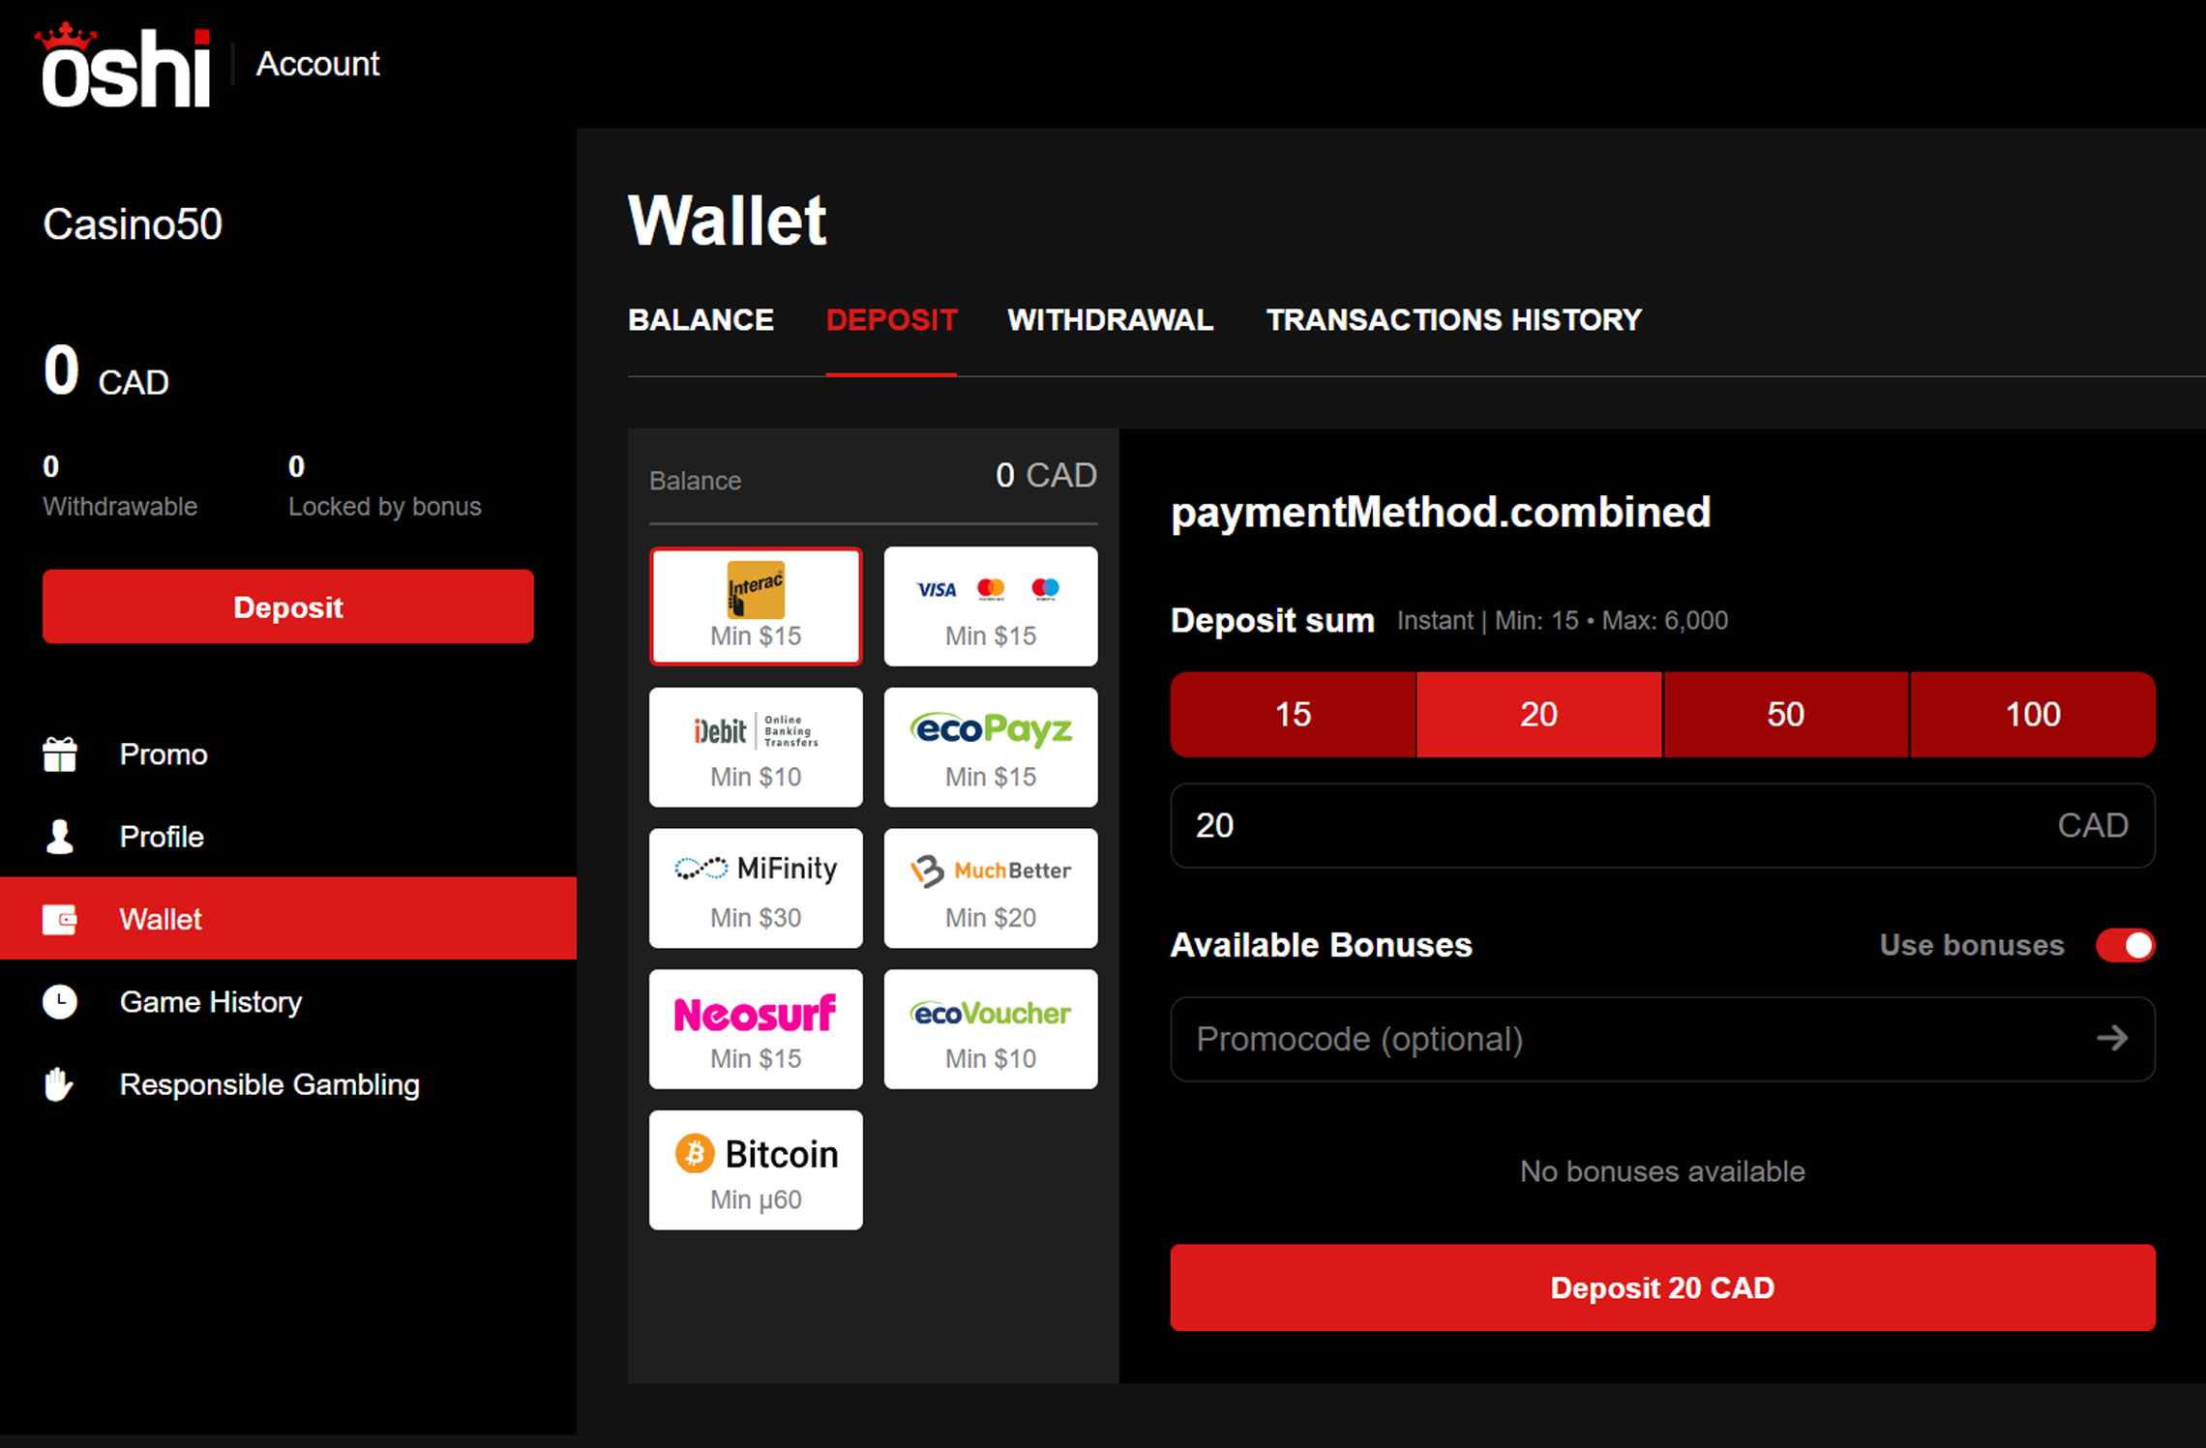Open Profile in the sidebar menu
The height and width of the screenshot is (1448, 2206).
(288, 837)
